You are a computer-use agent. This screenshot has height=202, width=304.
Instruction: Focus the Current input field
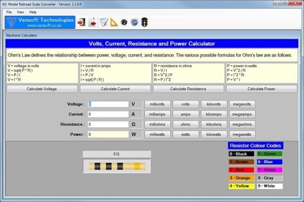108,114
